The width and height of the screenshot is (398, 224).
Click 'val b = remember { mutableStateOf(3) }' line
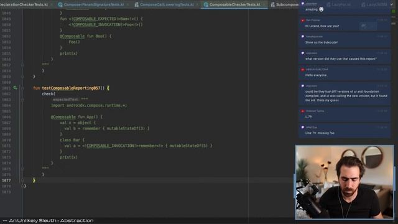(106, 129)
